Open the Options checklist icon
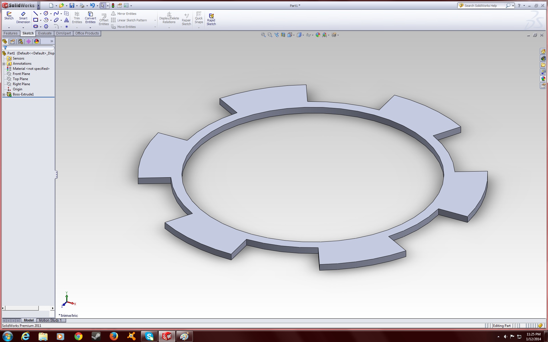The image size is (548, 342). pyautogui.click(x=126, y=5)
